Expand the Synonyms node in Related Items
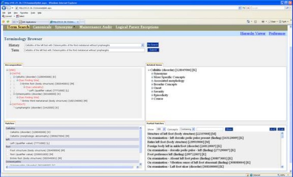 (x=152, y=73)
